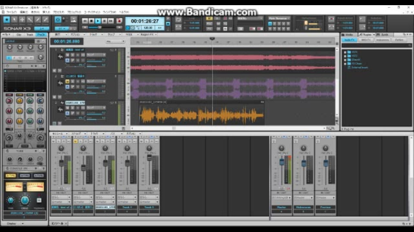414x232 pixels.
Task: Mute track 3 in the track view
Action: coord(67,107)
